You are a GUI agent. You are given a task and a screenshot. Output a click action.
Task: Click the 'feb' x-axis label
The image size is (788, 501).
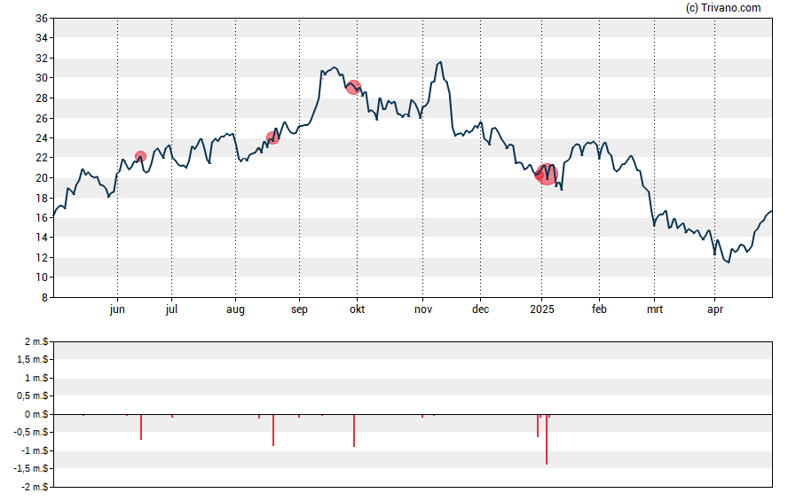599,309
